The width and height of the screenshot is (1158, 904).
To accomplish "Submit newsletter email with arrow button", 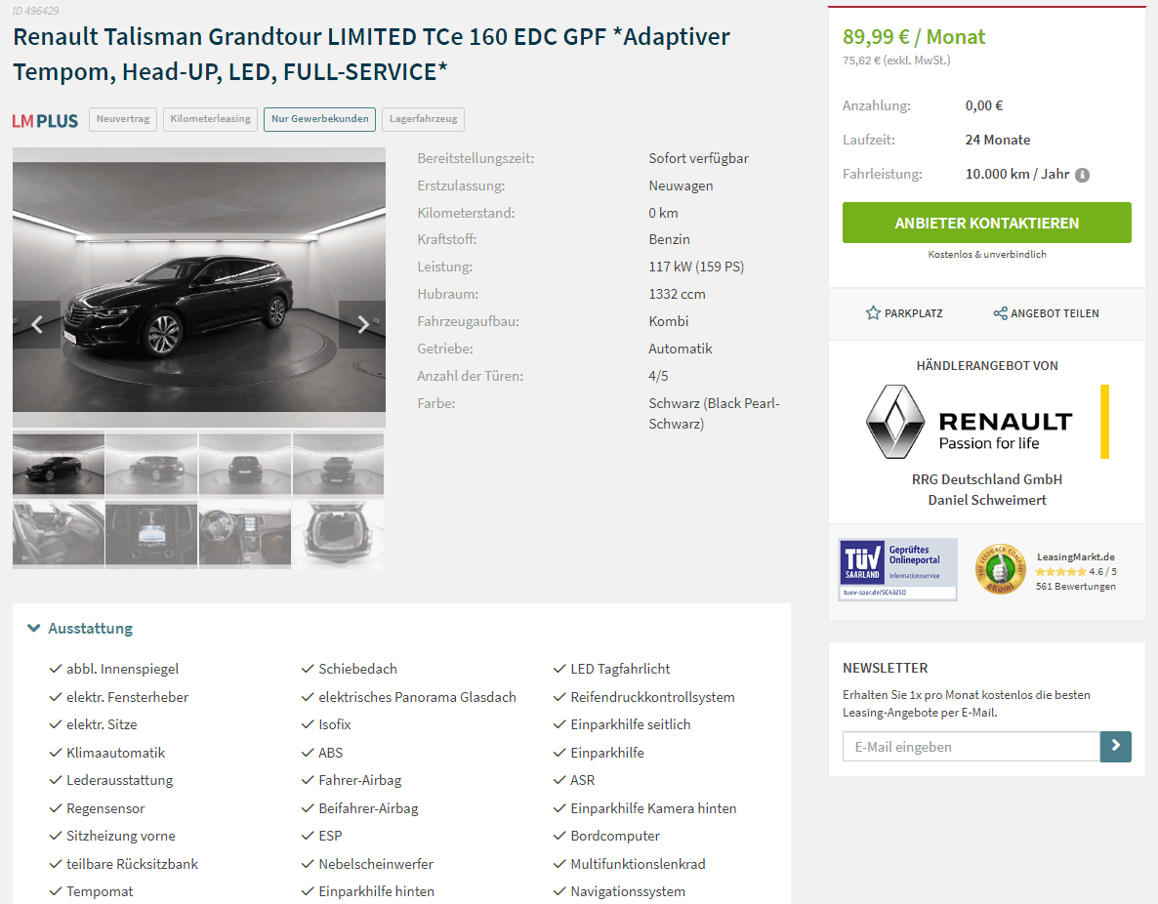I will (1115, 746).
